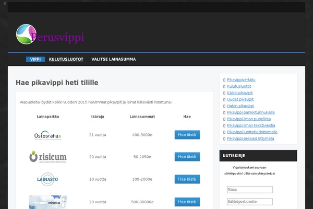Click the Hae column header
Viewport: 313px width, 209px height.
click(187, 117)
